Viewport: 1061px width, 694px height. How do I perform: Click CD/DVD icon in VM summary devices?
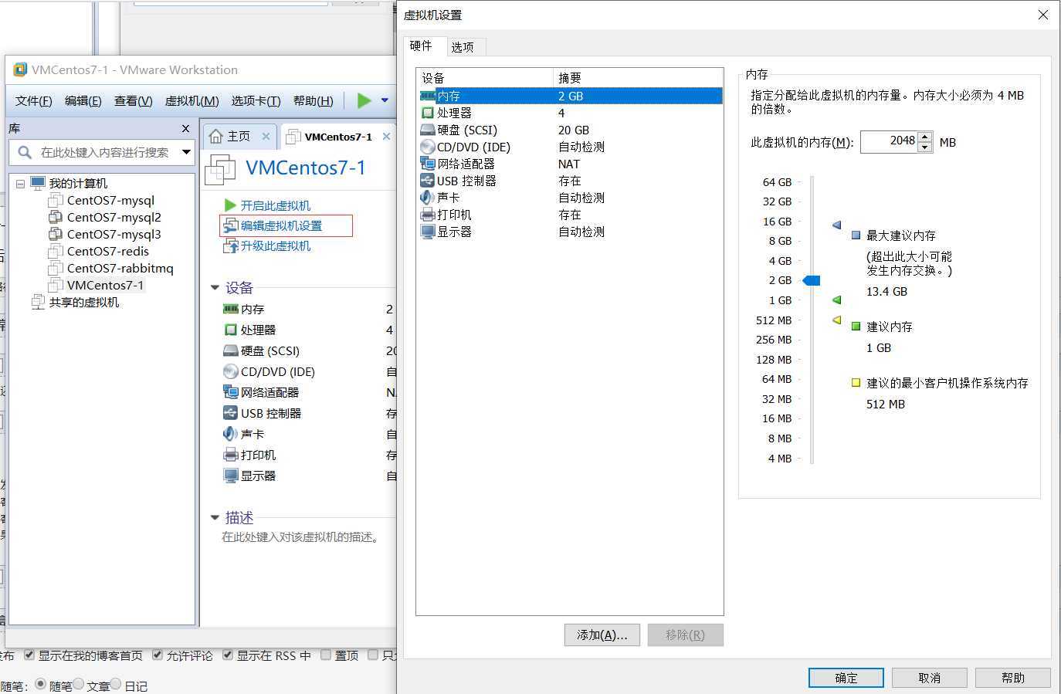point(230,371)
